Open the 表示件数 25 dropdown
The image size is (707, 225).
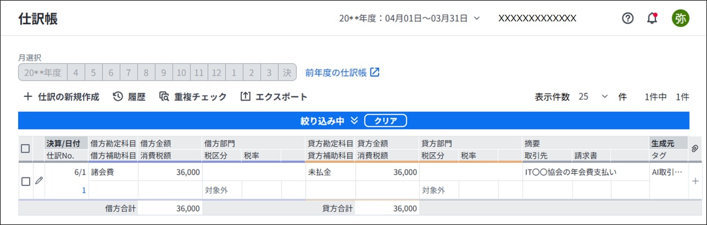tap(593, 97)
